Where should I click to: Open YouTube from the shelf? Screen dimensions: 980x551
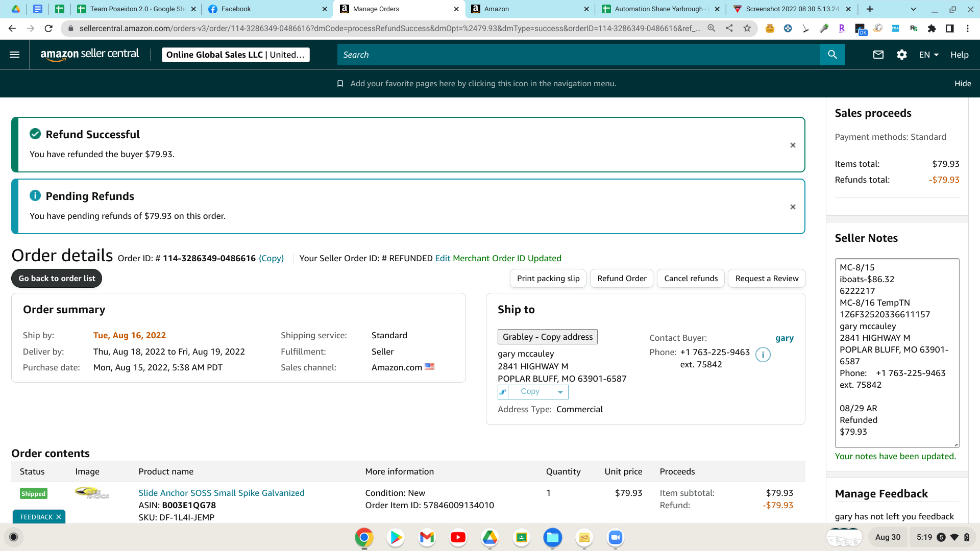pyautogui.click(x=458, y=537)
